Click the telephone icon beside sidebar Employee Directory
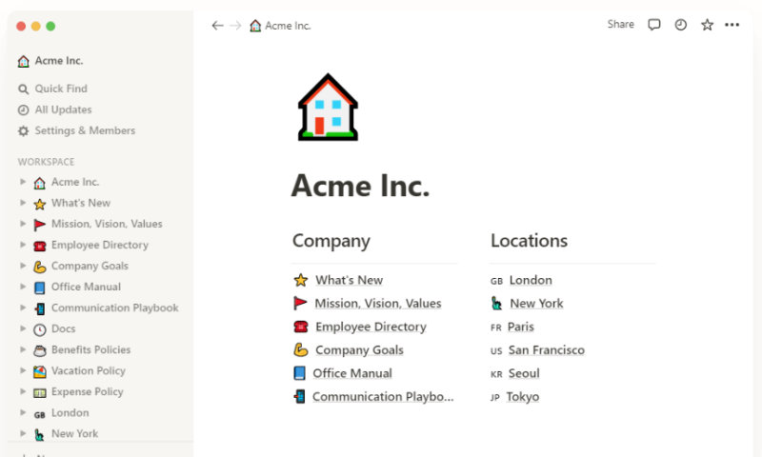The image size is (762, 457). pyautogui.click(x=40, y=246)
